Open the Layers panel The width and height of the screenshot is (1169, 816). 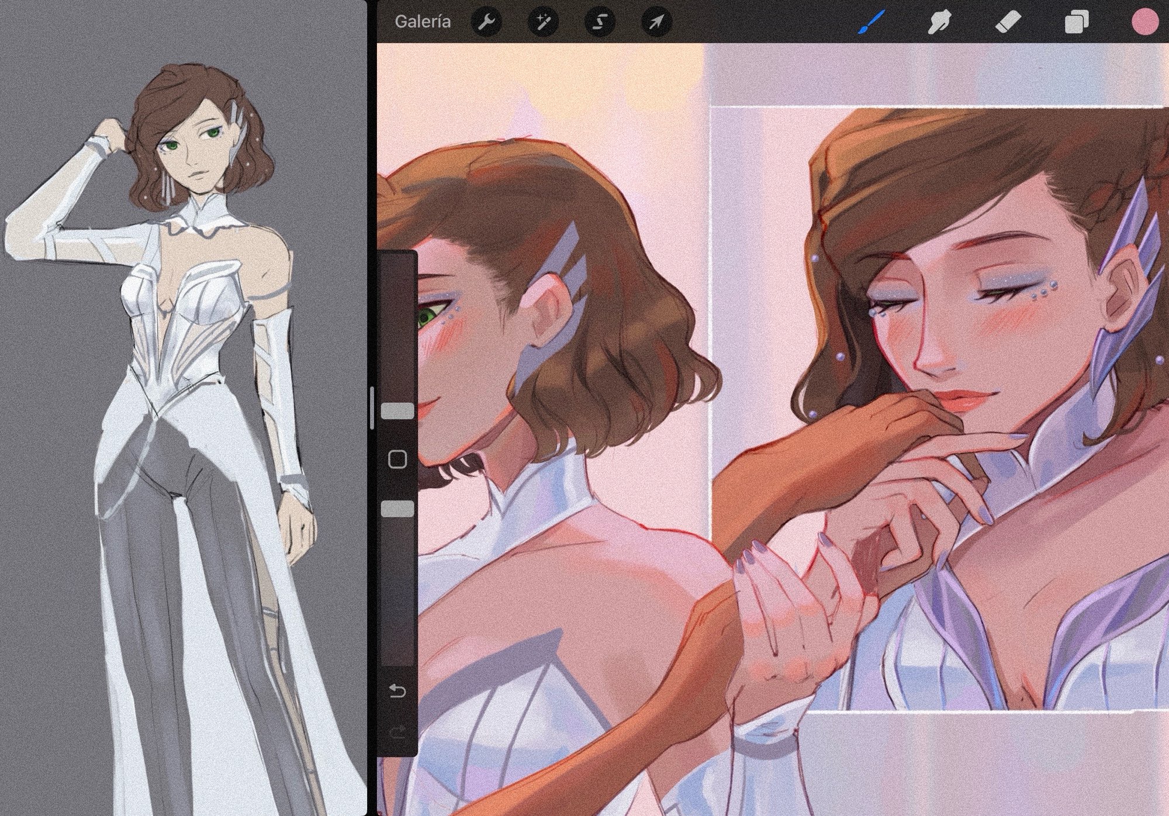point(1076,23)
